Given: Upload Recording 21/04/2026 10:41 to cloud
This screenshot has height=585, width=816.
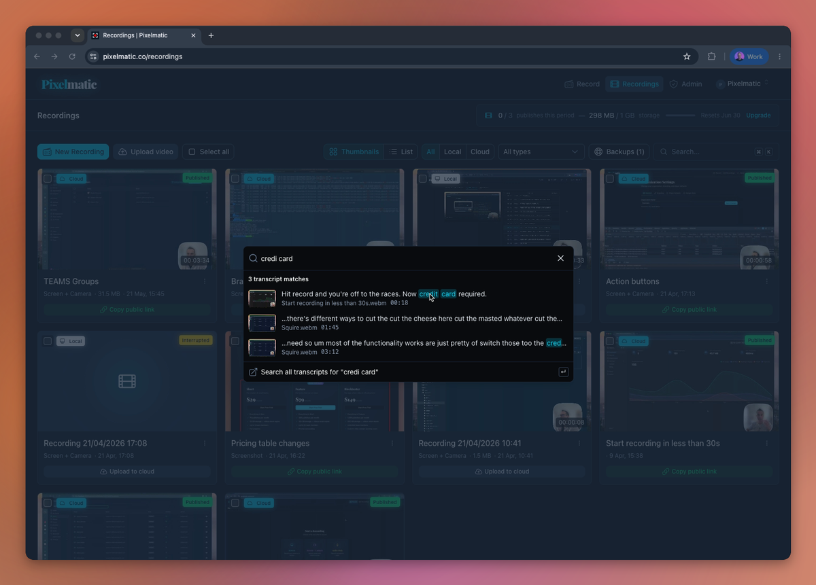Looking at the screenshot, I should tap(502, 471).
